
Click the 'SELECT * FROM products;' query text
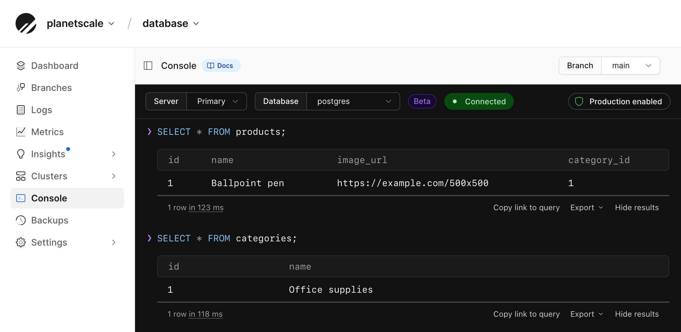pyautogui.click(x=221, y=132)
